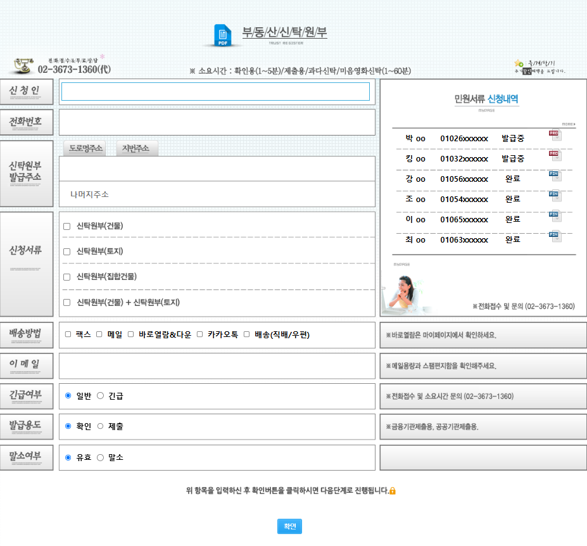Click the PRC document icon for 박 oo
This screenshot has height=546, width=587.
click(x=555, y=136)
